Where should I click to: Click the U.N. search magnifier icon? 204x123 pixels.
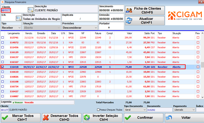click(19, 18)
